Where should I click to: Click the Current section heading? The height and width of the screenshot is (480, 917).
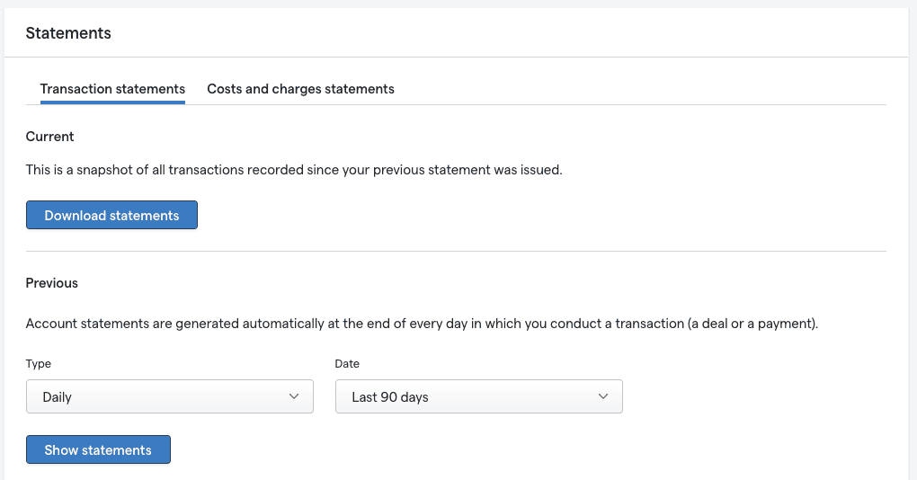point(49,137)
